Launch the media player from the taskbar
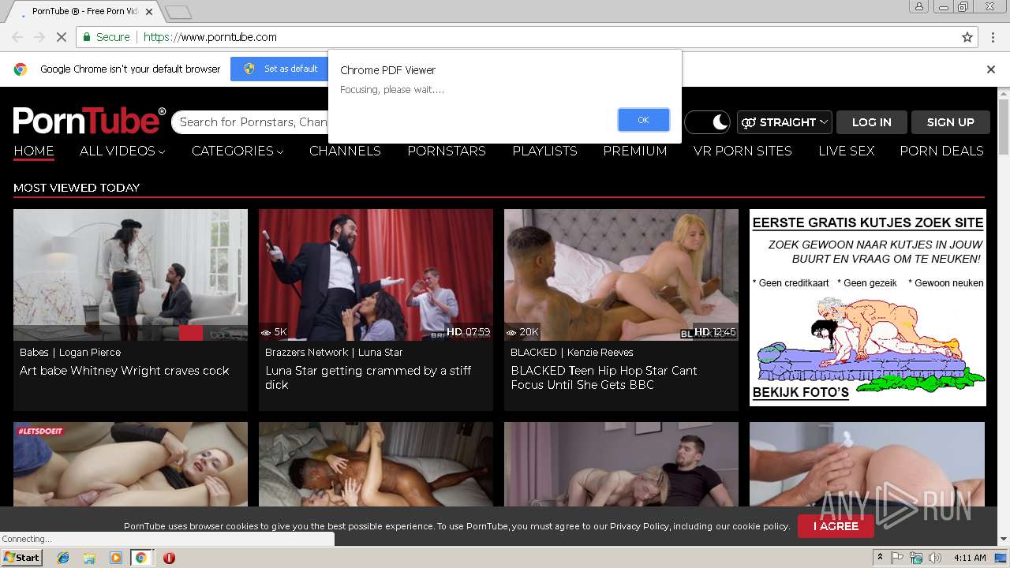 tap(115, 558)
